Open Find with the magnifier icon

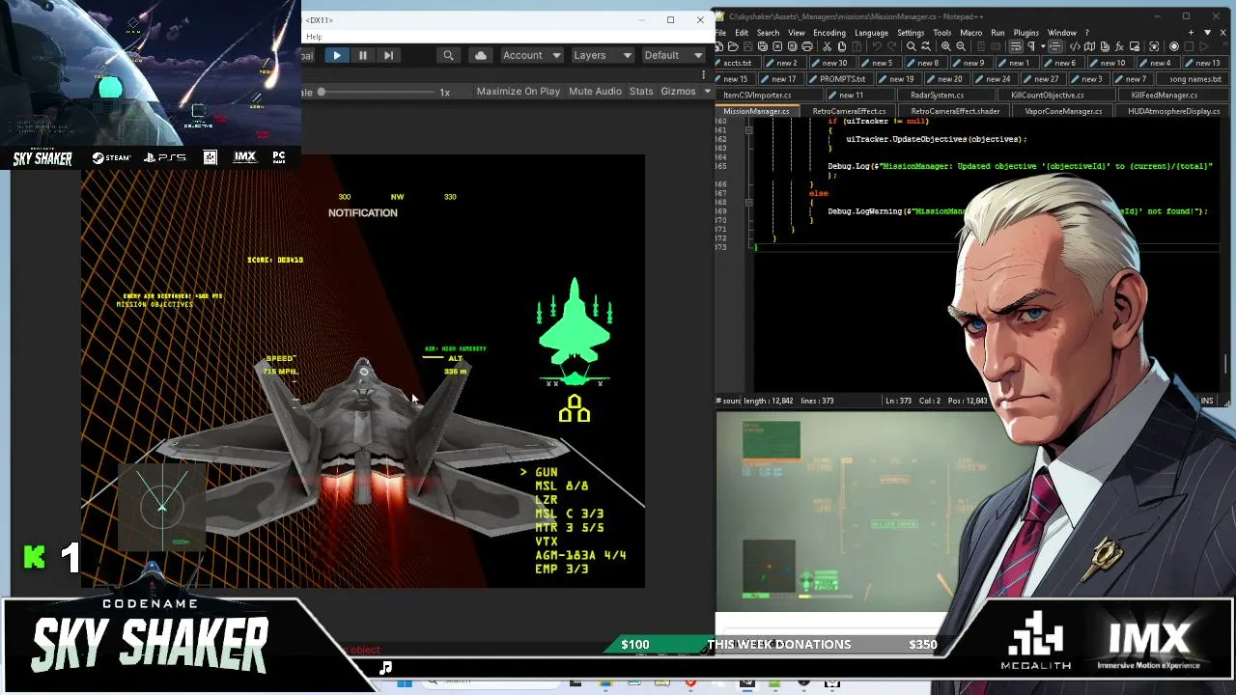(x=910, y=46)
